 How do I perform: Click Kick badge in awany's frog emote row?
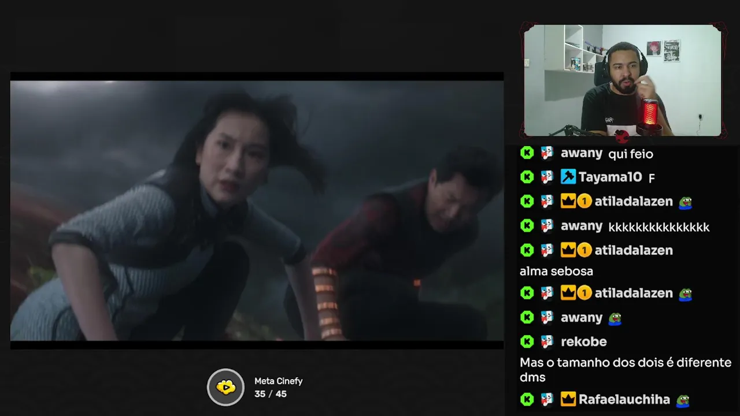tap(527, 317)
